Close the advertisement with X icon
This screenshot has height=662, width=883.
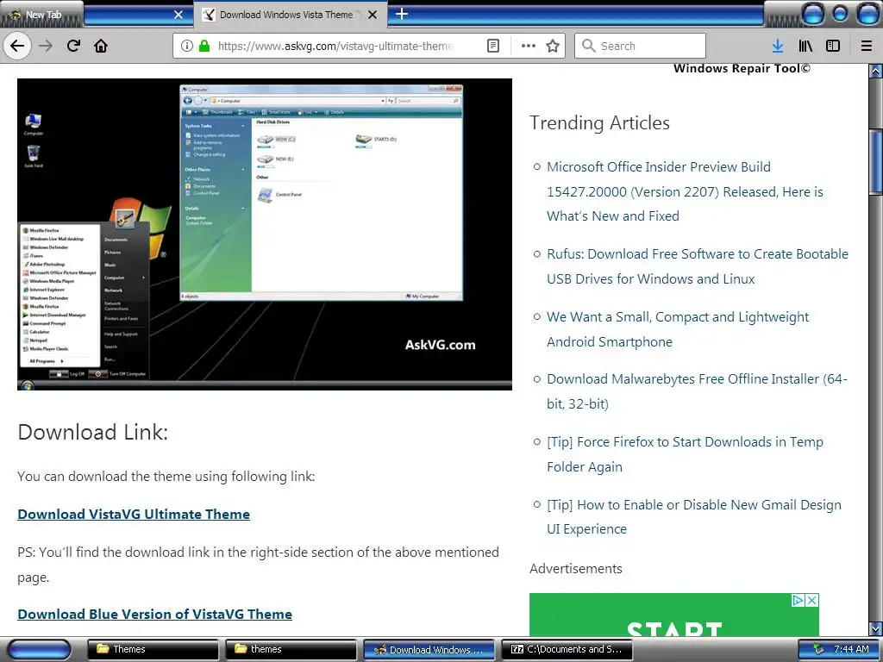coord(812,601)
